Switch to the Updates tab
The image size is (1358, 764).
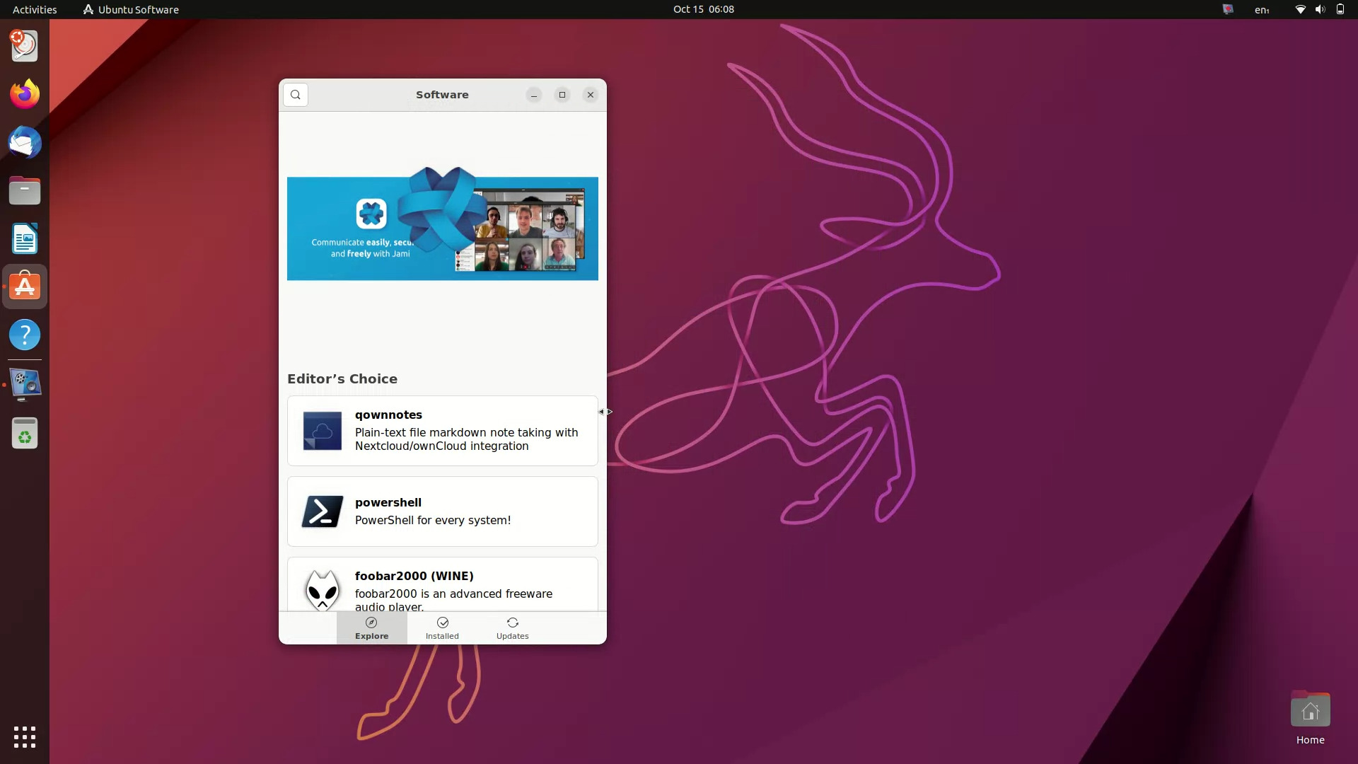(512, 627)
